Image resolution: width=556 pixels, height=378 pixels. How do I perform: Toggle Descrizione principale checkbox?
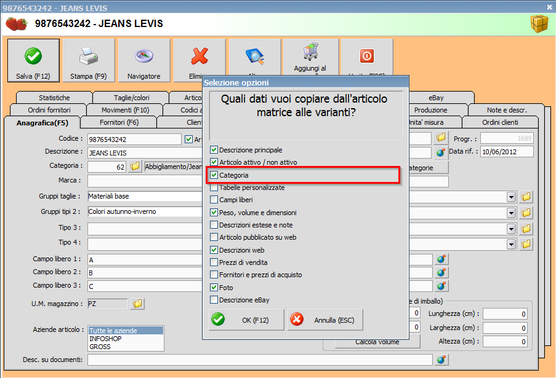click(x=214, y=150)
